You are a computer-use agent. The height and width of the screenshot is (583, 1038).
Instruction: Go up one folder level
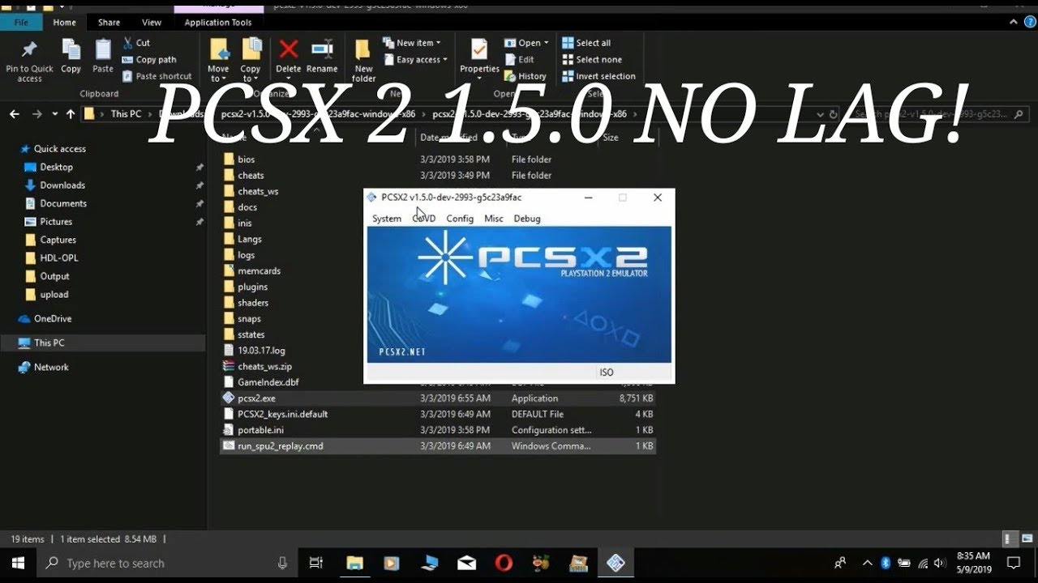(x=71, y=114)
